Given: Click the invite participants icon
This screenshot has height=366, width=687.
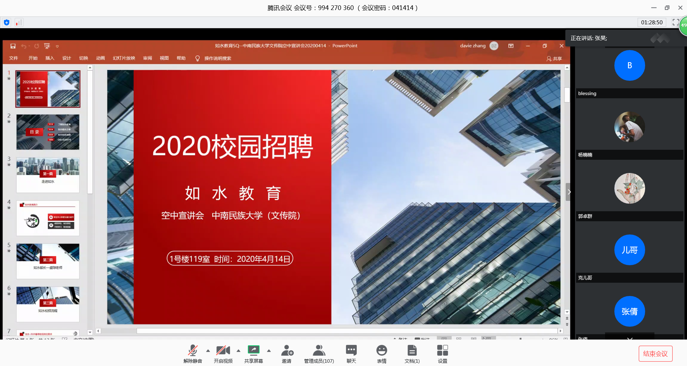Looking at the screenshot, I should click(287, 351).
